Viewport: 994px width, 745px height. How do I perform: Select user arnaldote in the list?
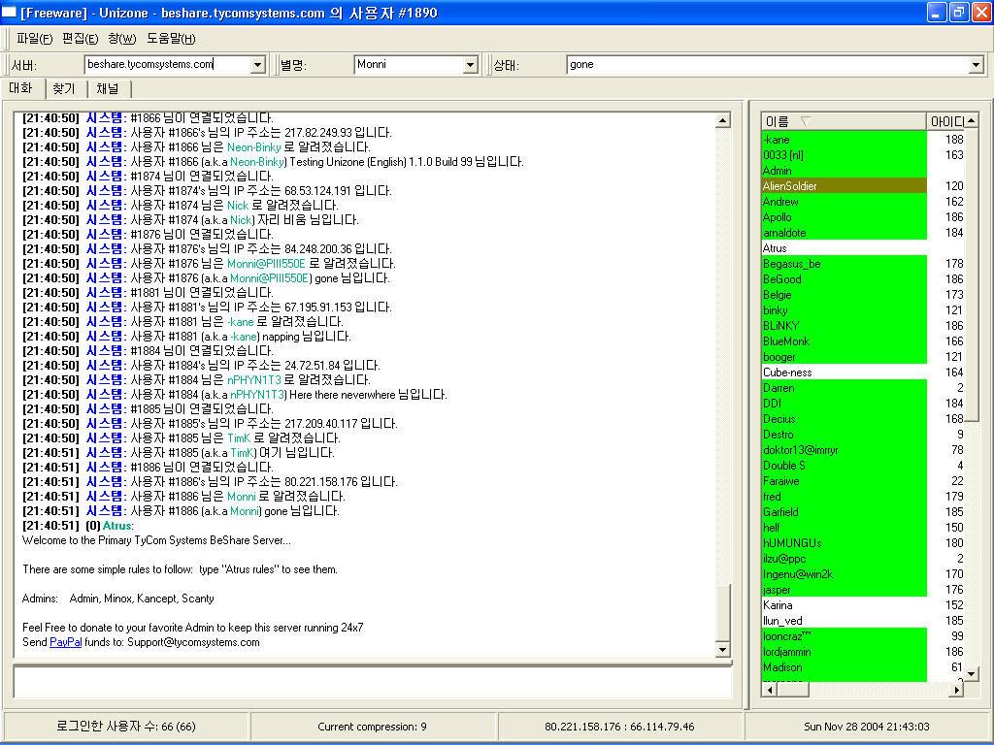pos(844,233)
